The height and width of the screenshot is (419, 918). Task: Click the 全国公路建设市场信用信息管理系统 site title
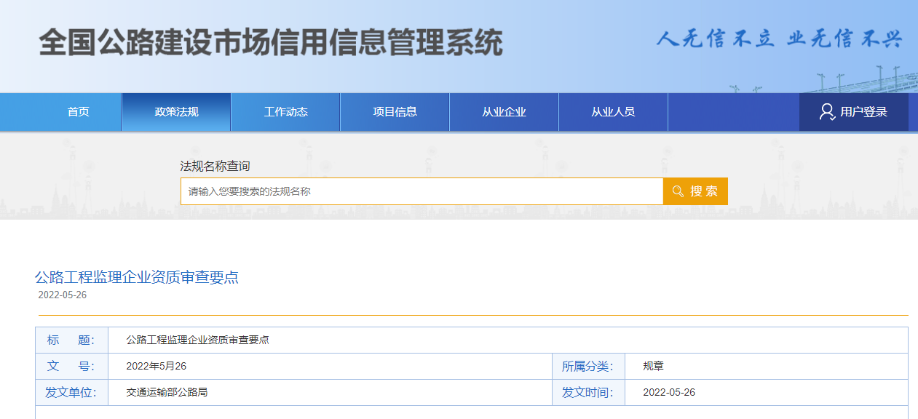click(x=271, y=43)
